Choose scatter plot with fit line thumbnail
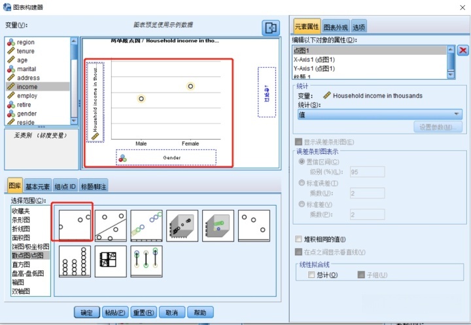 point(111,226)
